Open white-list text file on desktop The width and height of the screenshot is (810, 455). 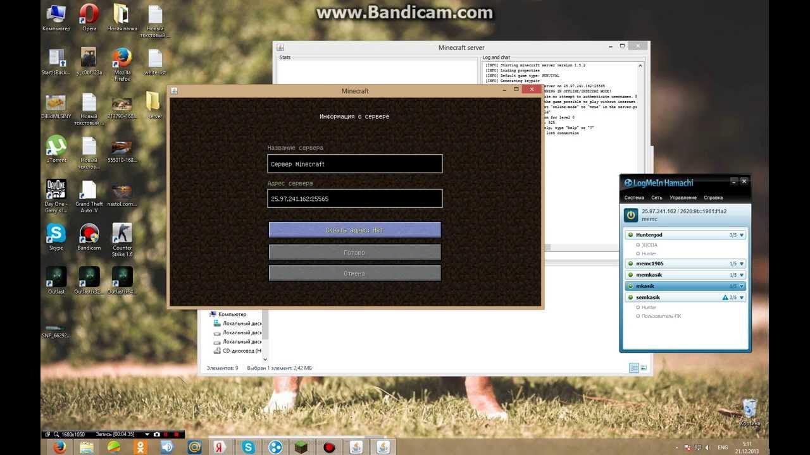click(155, 61)
